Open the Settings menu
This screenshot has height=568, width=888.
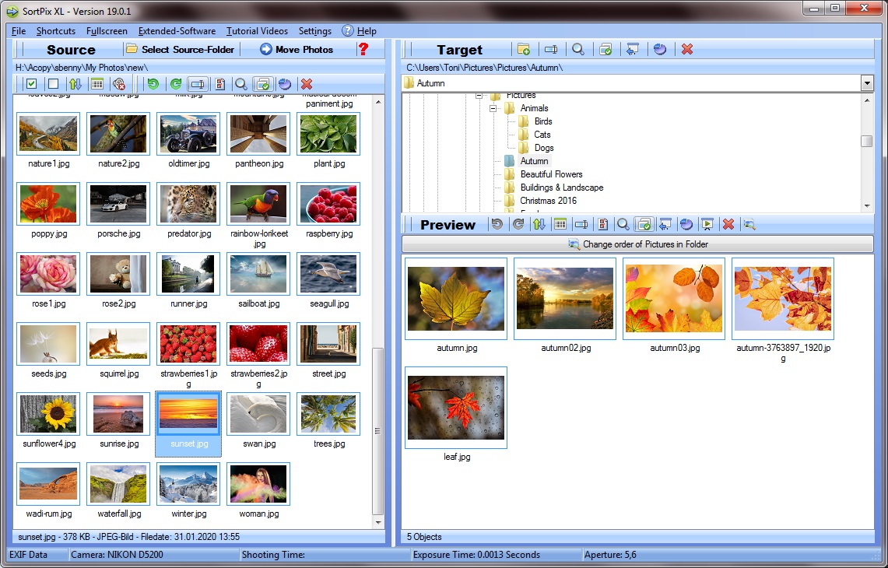pyautogui.click(x=315, y=31)
